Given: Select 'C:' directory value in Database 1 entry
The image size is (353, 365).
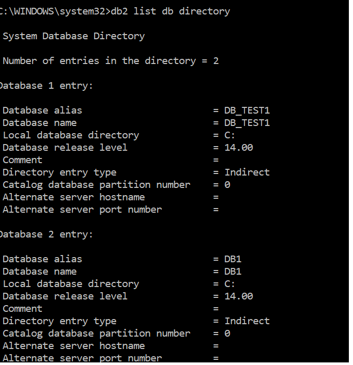Looking at the screenshot, I should coord(229,135).
